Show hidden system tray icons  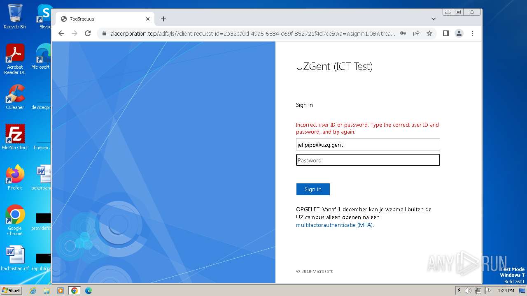(x=459, y=291)
